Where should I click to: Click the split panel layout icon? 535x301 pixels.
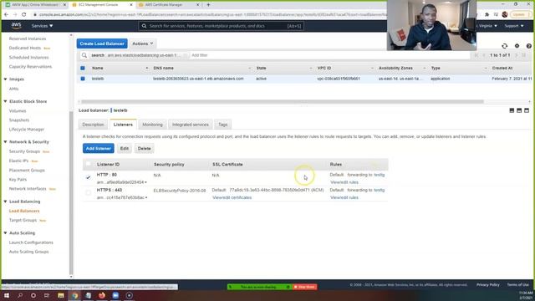point(519,110)
